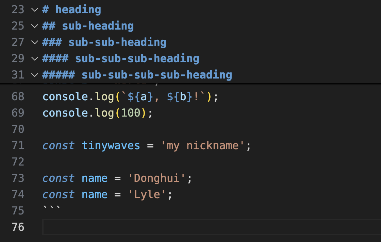Select line 71 via its line number

(18, 145)
